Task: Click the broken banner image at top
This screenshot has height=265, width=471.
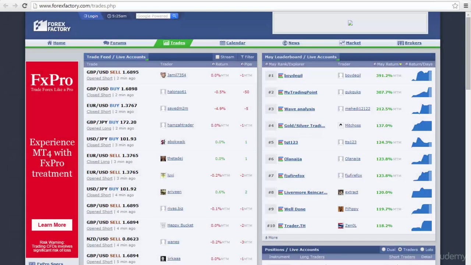Action: coord(350,23)
